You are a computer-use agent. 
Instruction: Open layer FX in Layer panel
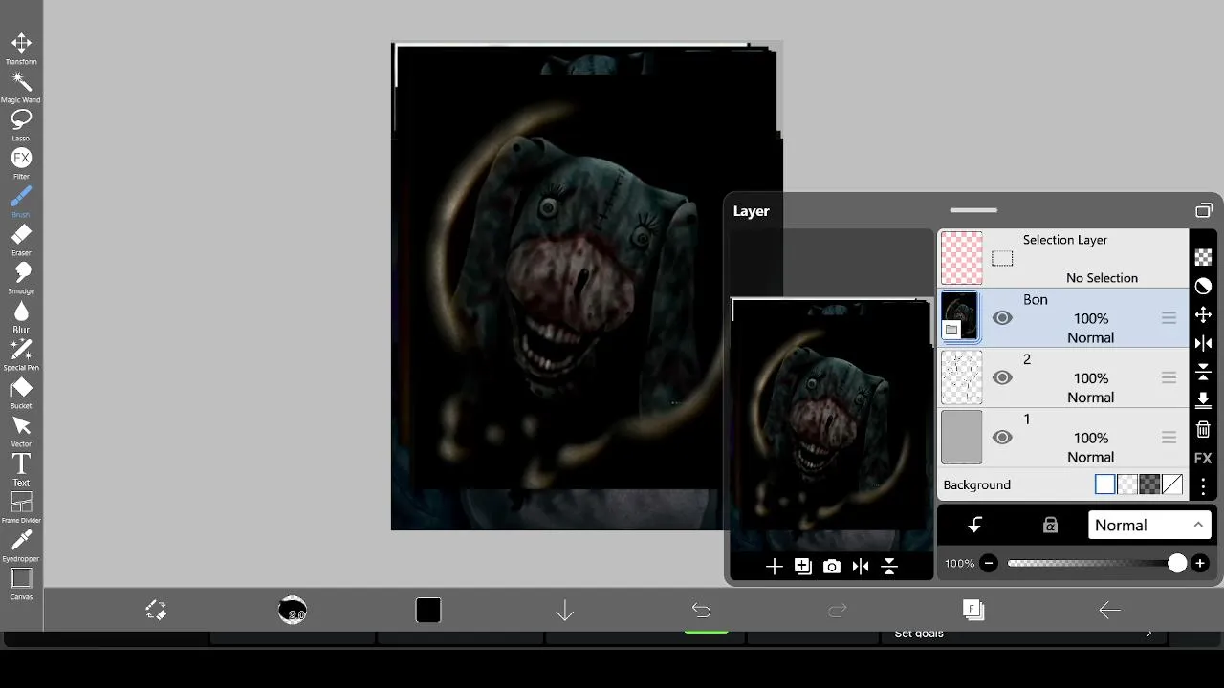click(1204, 459)
